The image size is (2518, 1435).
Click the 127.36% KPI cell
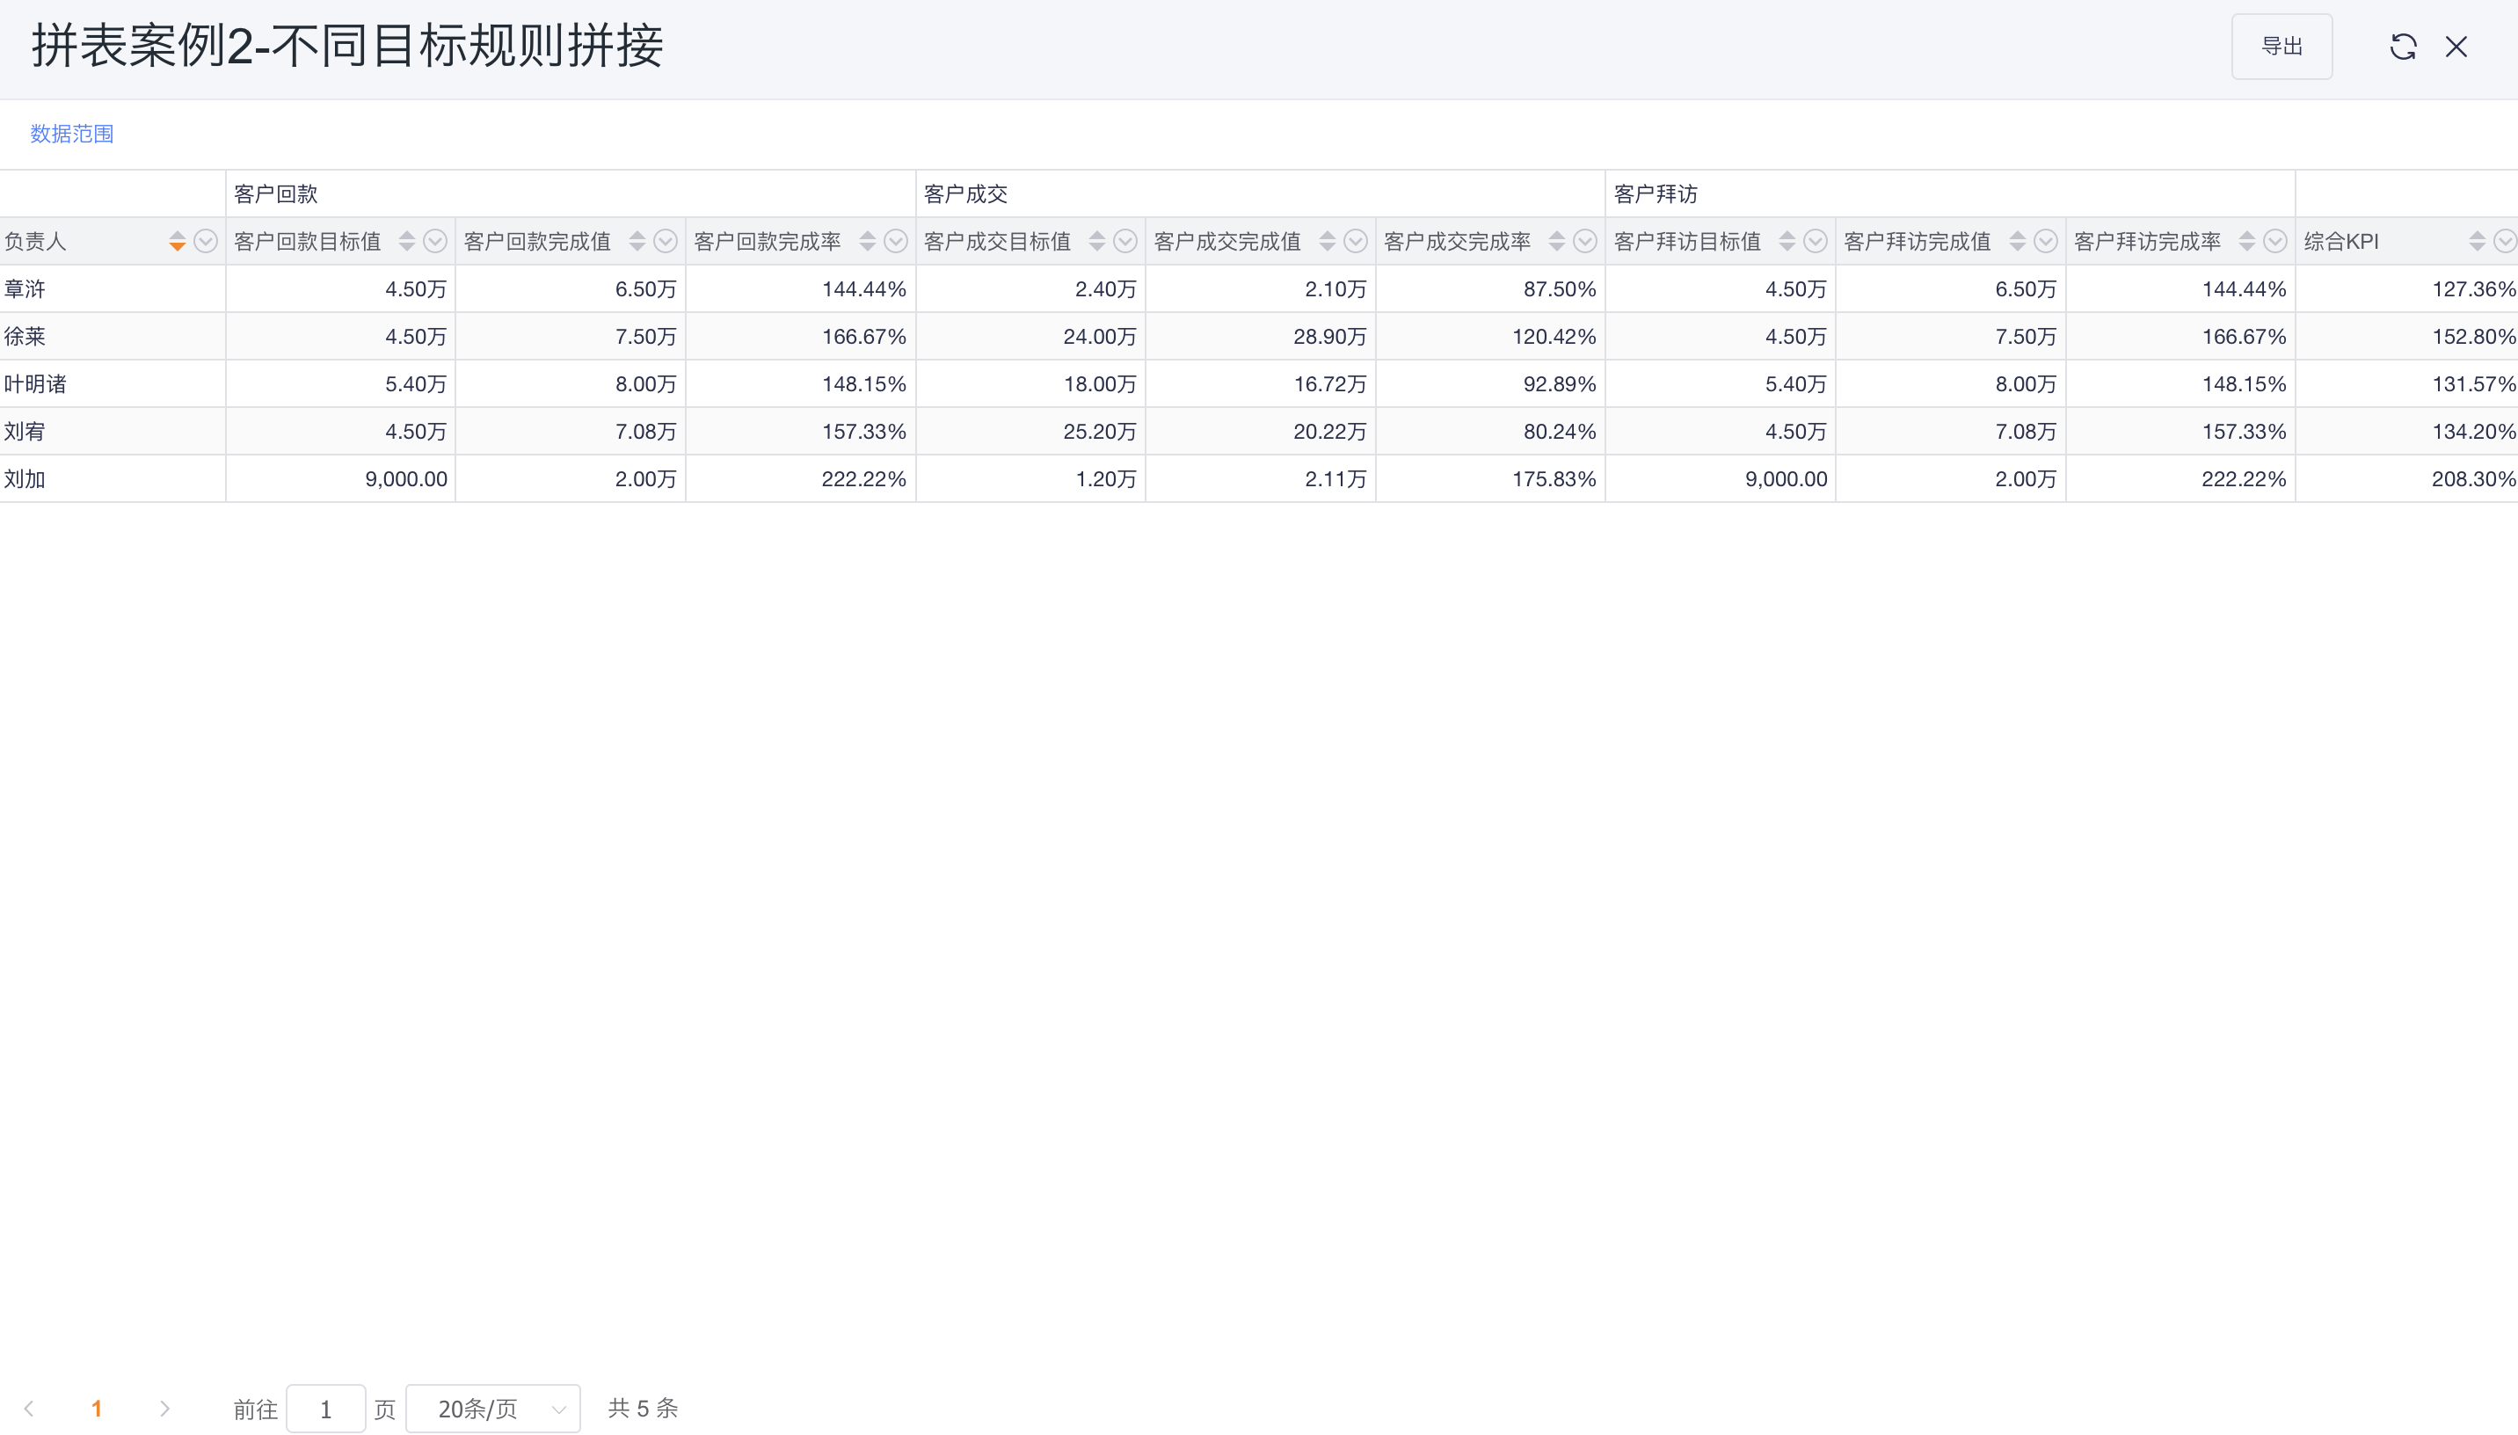point(2406,288)
